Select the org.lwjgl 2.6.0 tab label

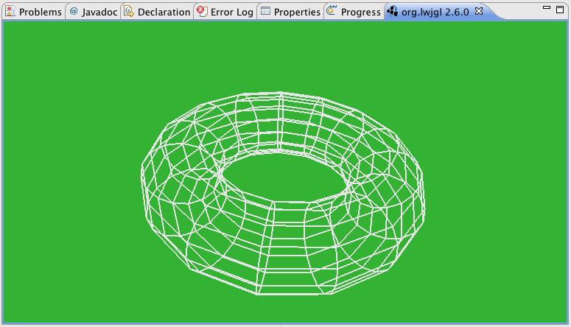click(435, 12)
